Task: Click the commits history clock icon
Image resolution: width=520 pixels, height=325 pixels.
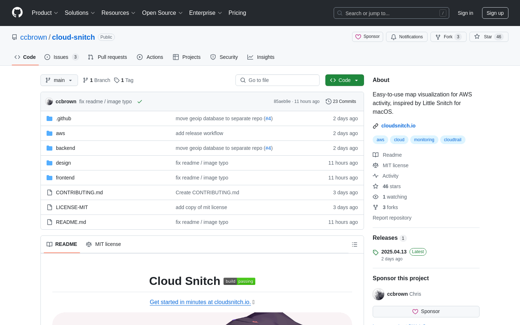Action: [328, 101]
